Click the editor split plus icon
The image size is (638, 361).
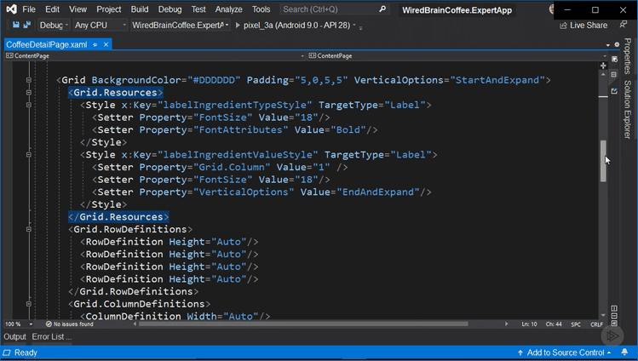click(x=603, y=66)
